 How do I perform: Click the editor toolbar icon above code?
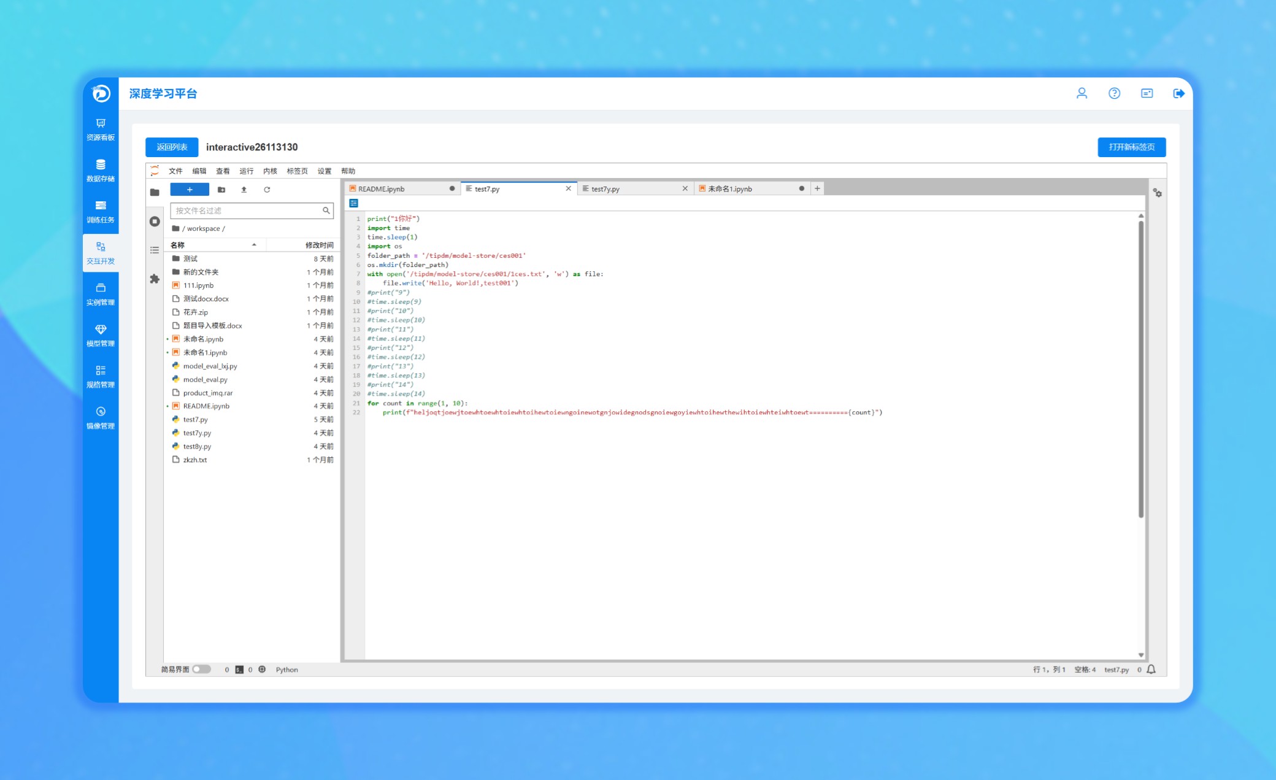pos(354,203)
